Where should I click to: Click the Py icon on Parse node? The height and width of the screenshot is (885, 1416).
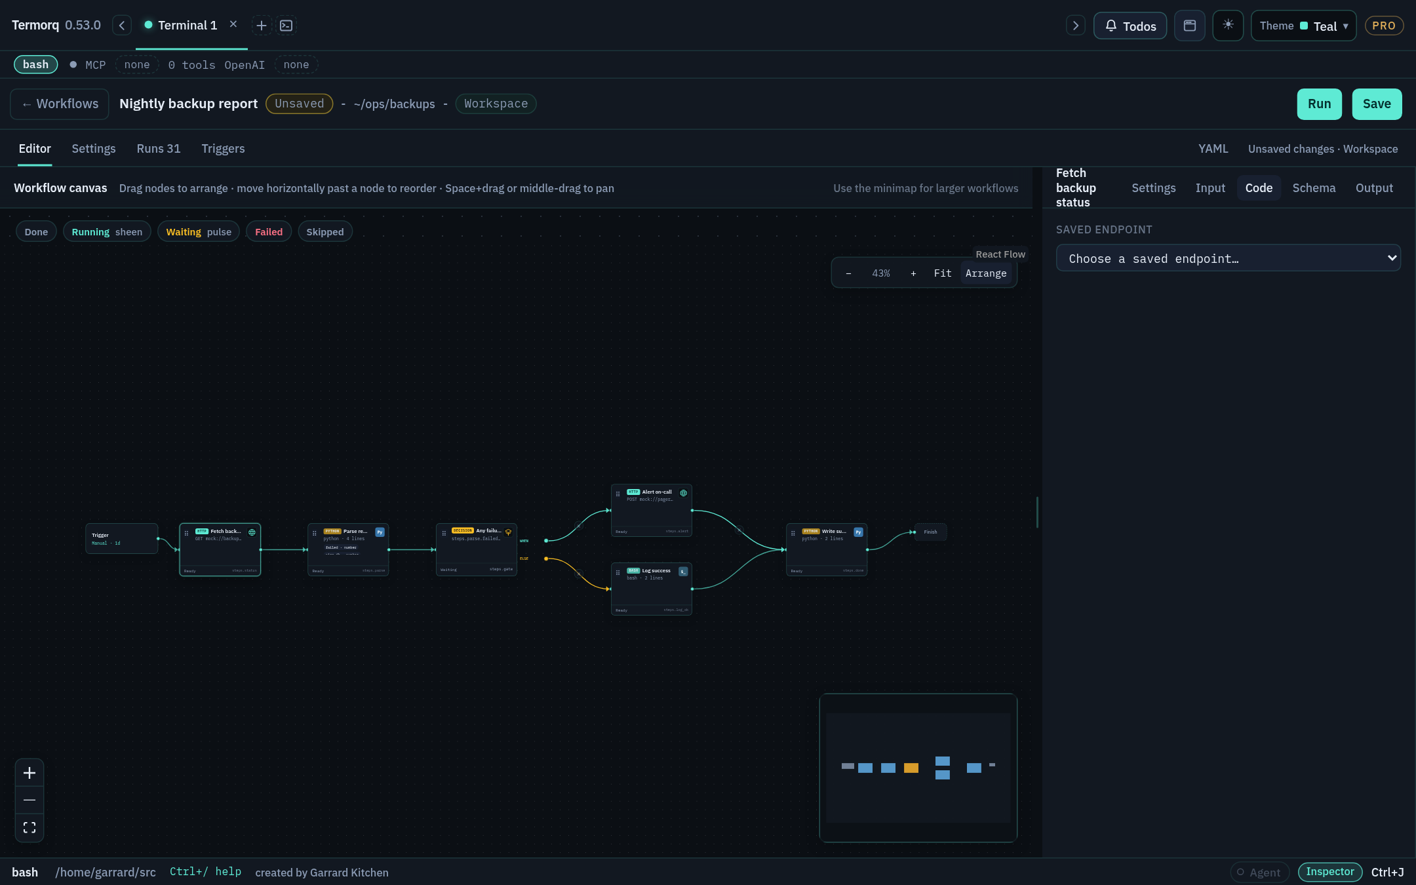(x=380, y=532)
